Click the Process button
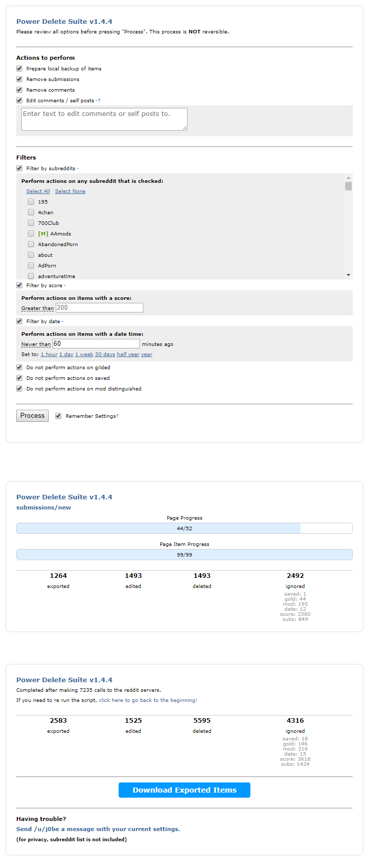The width and height of the screenshot is (369, 864). click(32, 416)
